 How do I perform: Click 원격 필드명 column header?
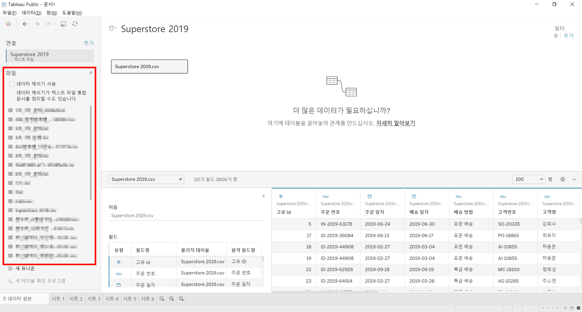244,250
